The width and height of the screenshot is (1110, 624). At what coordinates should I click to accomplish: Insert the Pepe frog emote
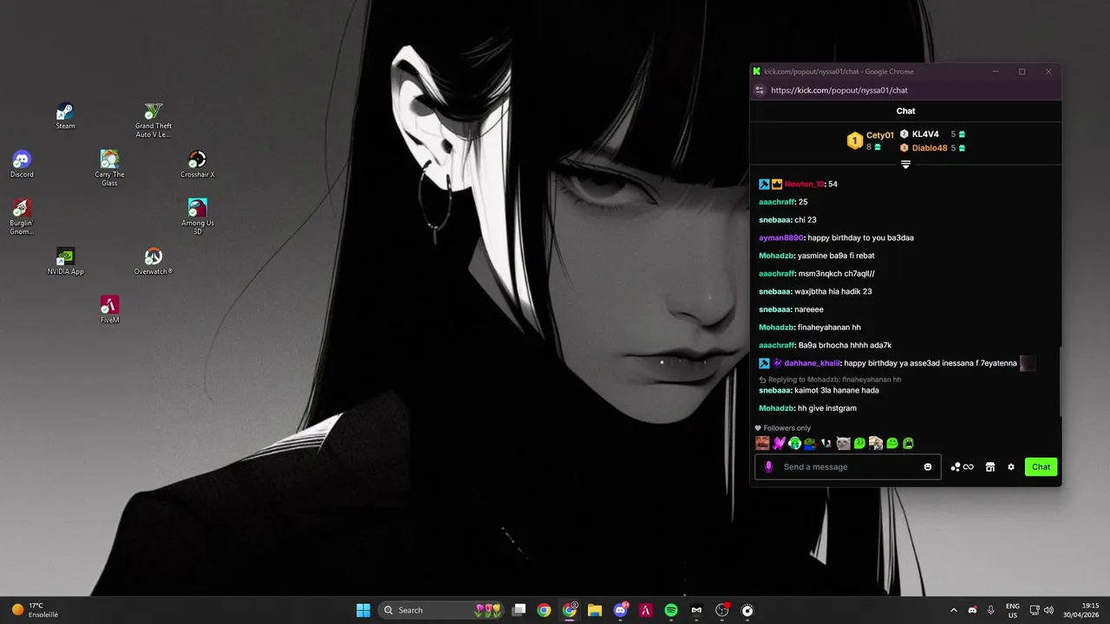click(810, 443)
